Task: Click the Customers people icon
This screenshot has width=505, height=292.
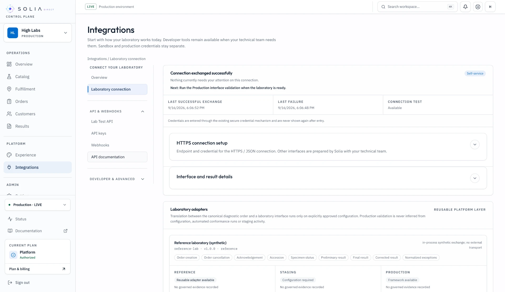Action: click(x=9, y=114)
